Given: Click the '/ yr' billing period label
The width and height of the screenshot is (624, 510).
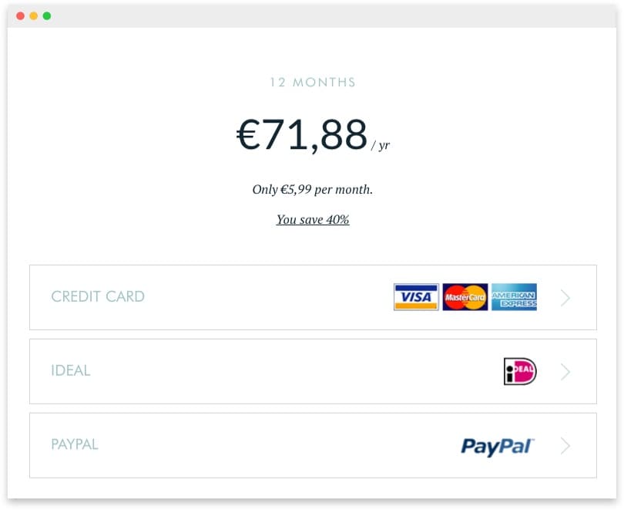Looking at the screenshot, I should tap(381, 145).
